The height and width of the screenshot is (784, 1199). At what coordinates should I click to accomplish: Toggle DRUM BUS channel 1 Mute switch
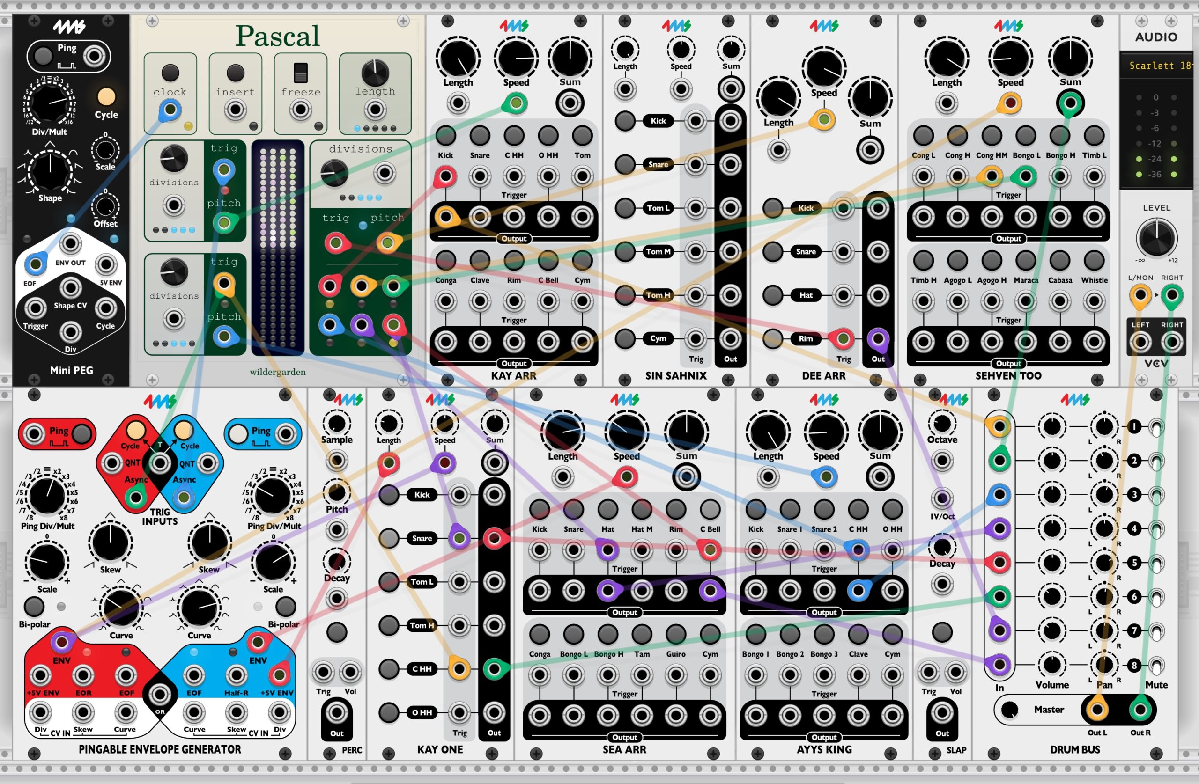click(1156, 427)
